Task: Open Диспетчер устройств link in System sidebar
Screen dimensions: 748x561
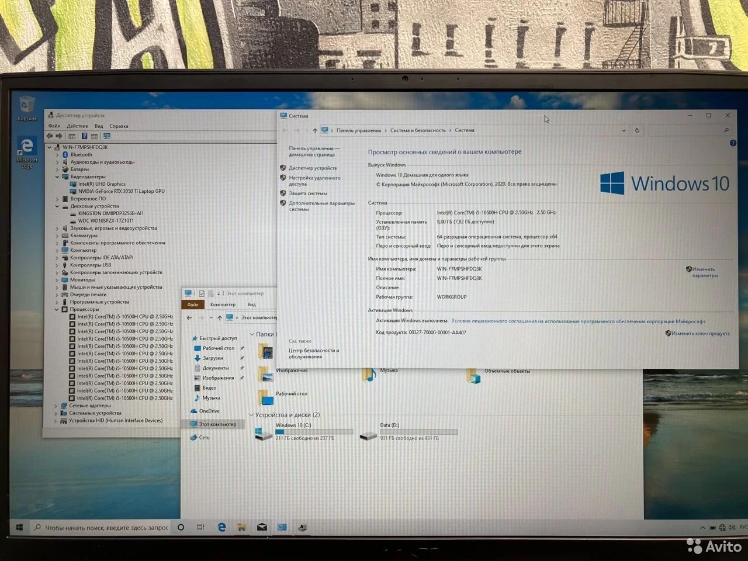Action: [x=313, y=168]
